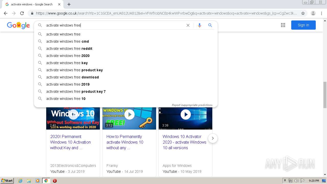Screen dimensions: 327x184
Task: Open the Google apps grid
Action: tap(283, 25)
